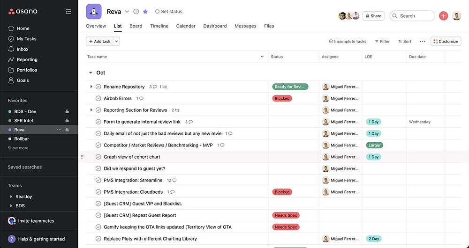The width and height of the screenshot is (469, 248).
Task: Open the Calendar tab
Action: coord(186,26)
